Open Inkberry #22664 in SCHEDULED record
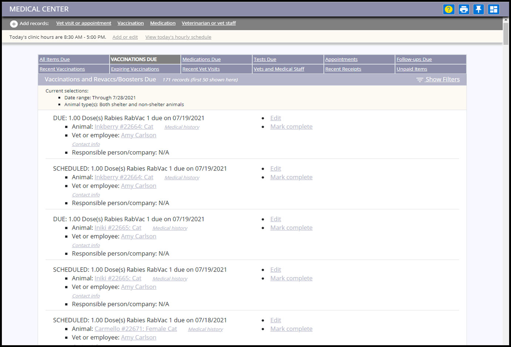The height and width of the screenshot is (347, 511). [124, 177]
